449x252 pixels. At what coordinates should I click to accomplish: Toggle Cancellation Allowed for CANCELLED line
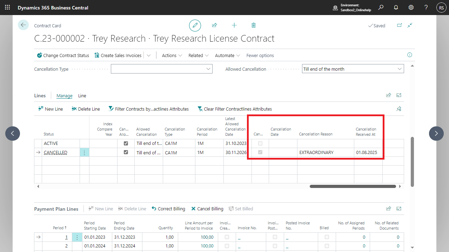[x=126, y=152]
